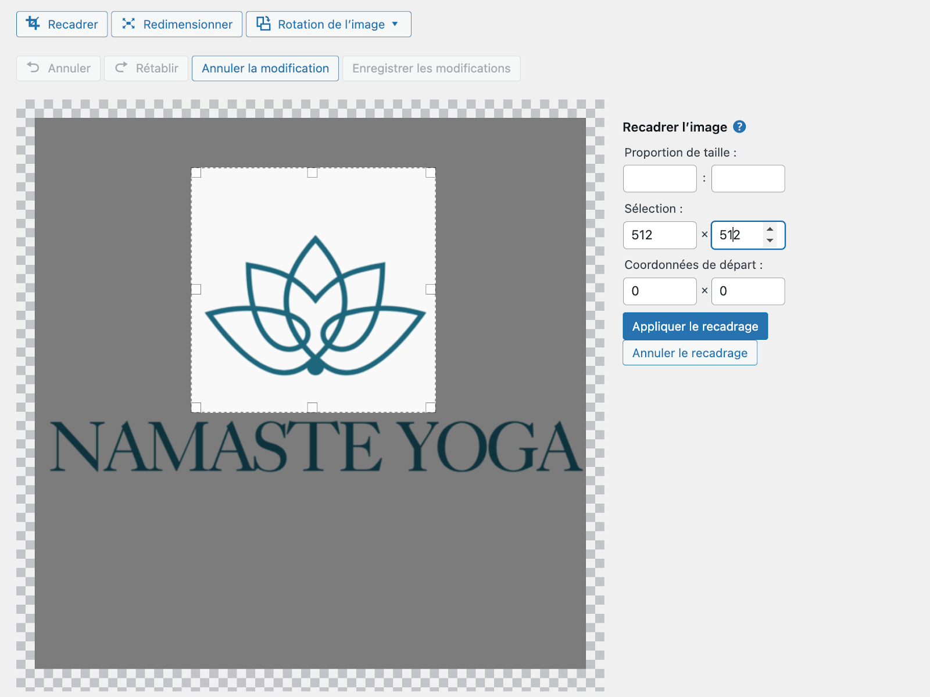Focus the aspect ratio height field
Screen dimensions: 930x697
pyautogui.click(x=748, y=179)
